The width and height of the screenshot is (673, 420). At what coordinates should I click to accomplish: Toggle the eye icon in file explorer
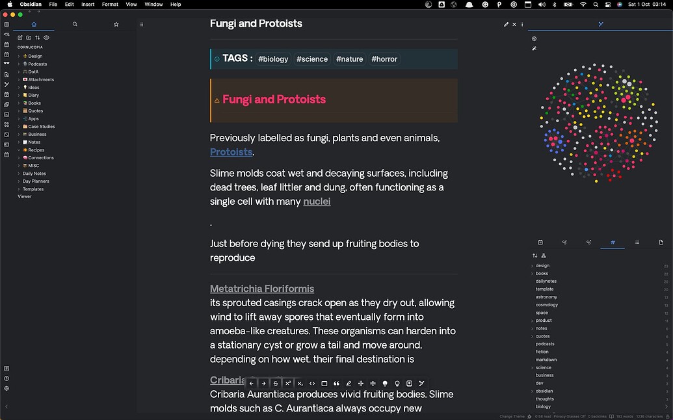coord(46,38)
